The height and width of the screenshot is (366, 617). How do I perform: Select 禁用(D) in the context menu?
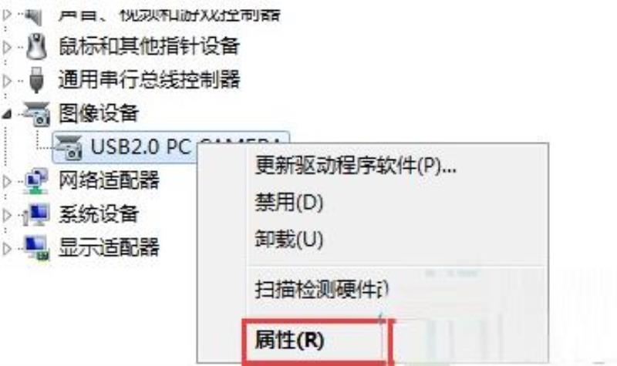[x=288, y=203]
